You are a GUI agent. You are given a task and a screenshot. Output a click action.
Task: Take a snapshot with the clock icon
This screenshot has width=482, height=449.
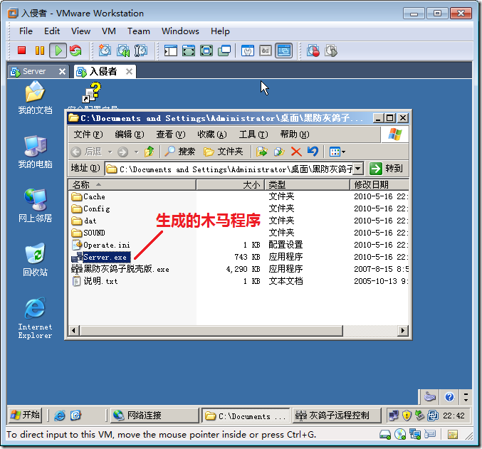(x=105, y=51)
